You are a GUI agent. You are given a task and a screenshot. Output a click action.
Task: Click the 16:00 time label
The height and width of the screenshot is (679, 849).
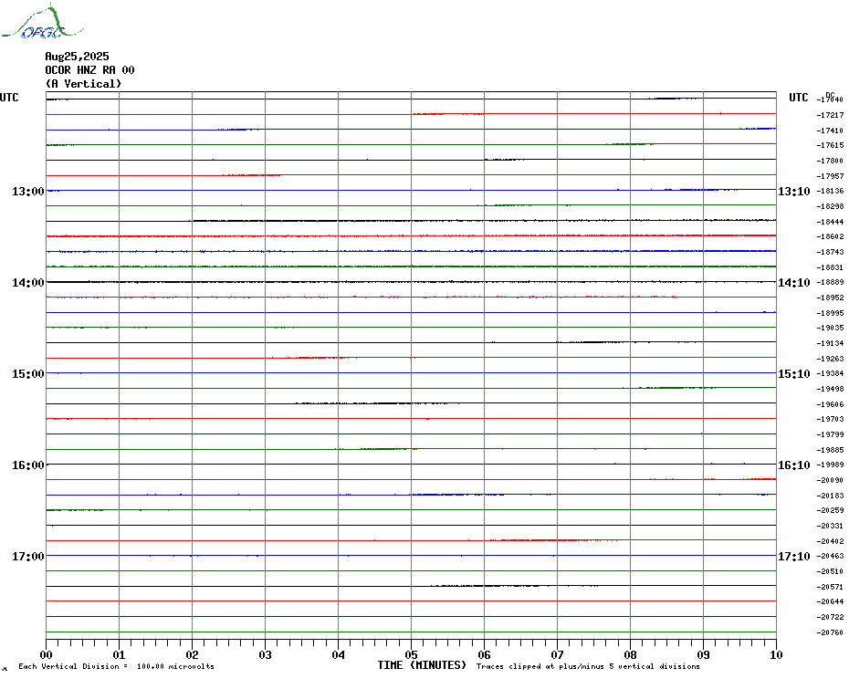click(x=28, y=465)
